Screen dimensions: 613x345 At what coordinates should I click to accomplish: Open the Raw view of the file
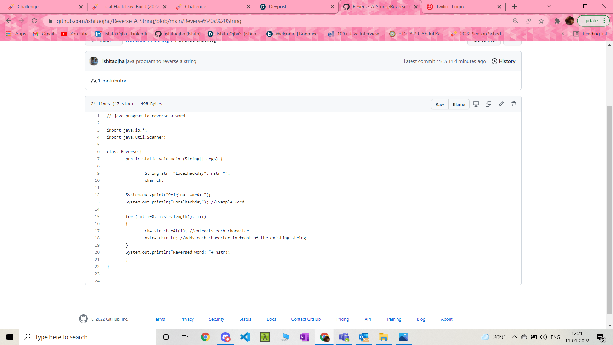[x=439, y=104]
